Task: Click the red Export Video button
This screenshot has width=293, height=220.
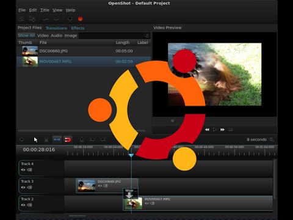Action: tap(80, 19)
